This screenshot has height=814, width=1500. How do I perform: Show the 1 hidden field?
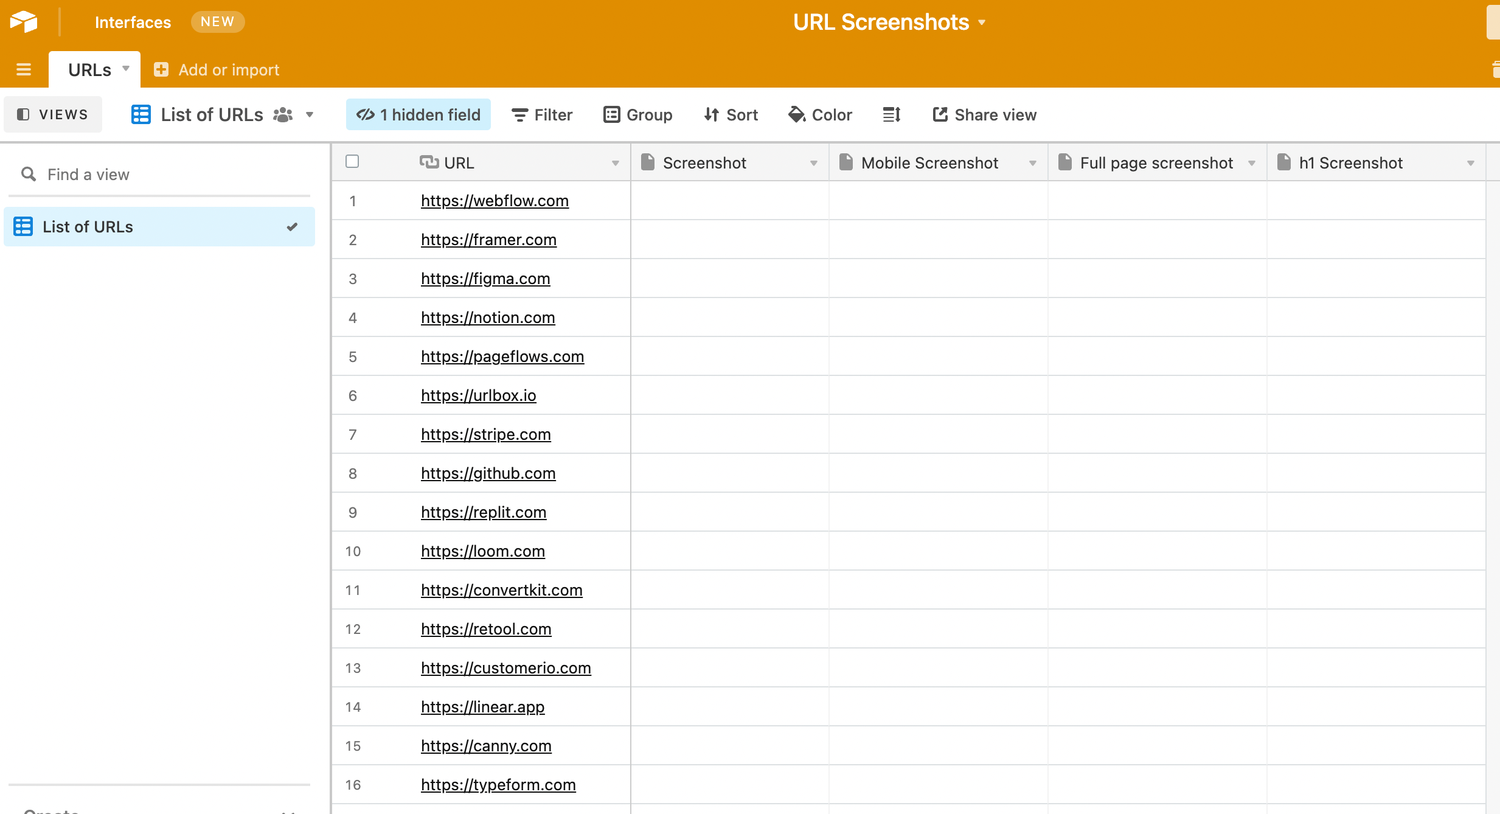click(418, 114)
